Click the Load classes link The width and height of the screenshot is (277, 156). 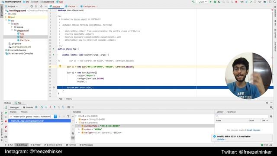[x=254, y=130]
